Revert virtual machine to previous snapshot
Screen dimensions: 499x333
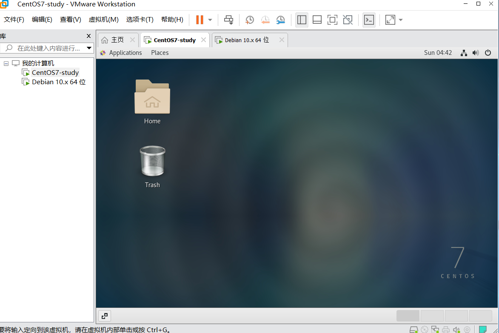[x=265, y=20]
